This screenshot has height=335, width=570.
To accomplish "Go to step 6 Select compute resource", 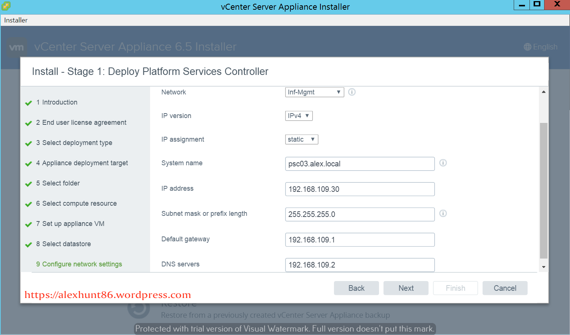I will point(76,203).
